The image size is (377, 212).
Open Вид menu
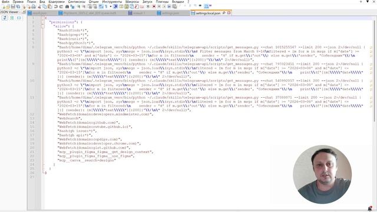(x=42, y=1)
